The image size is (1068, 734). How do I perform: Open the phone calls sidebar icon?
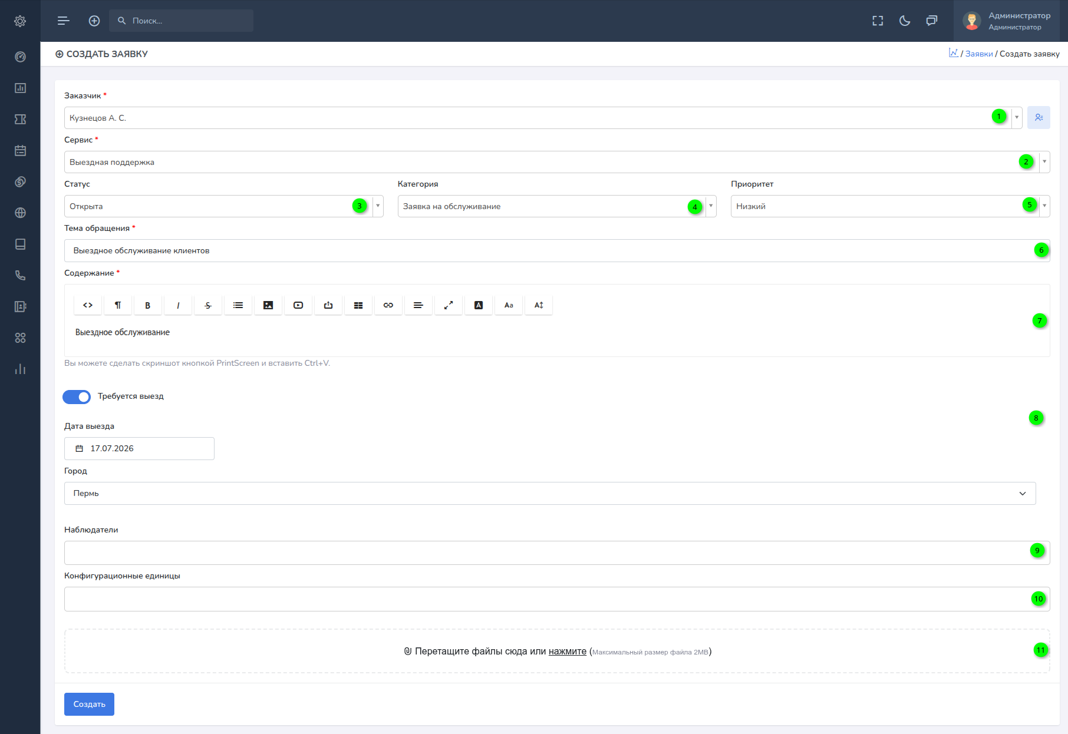tap(20, 275)
